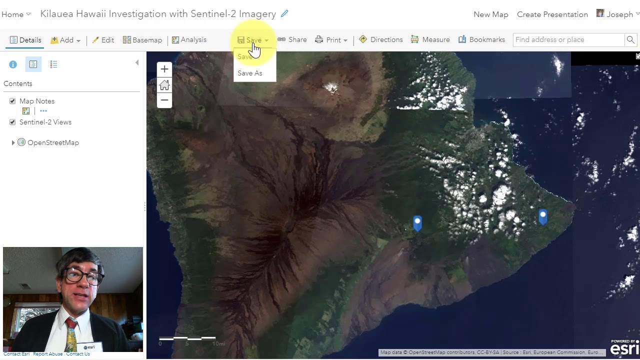Click Contact Esri link beside Report Abuse
The width and height of the screenshot is (640, 360).
[x=16, y=354]
